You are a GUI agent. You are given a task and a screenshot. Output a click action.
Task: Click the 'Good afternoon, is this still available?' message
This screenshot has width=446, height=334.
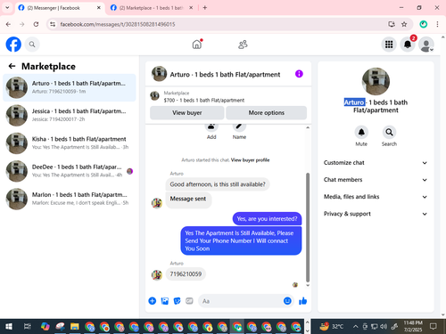coord(218,184)
